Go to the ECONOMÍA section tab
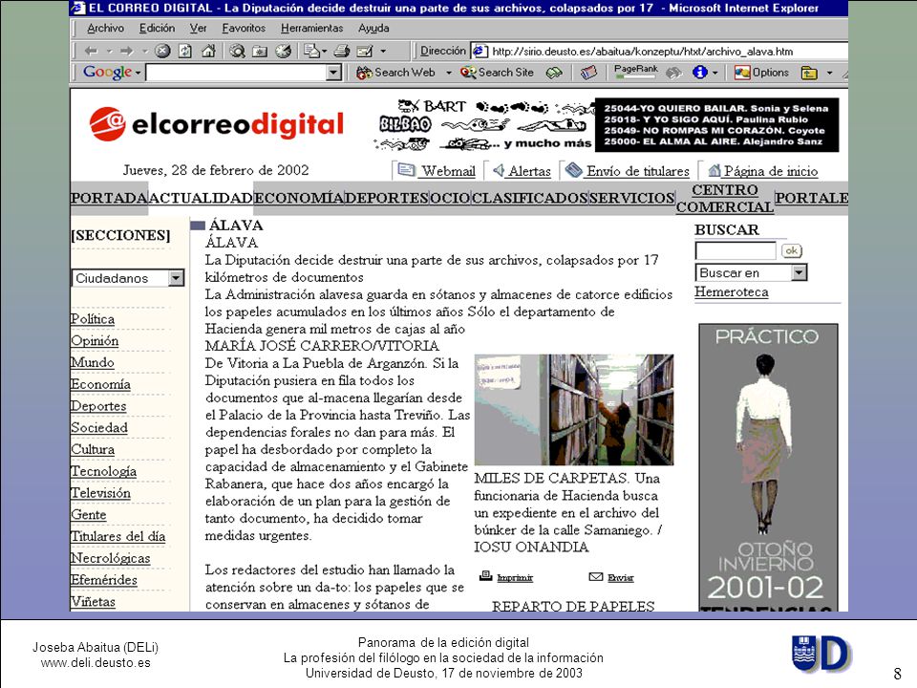 (x=299, y=198)
